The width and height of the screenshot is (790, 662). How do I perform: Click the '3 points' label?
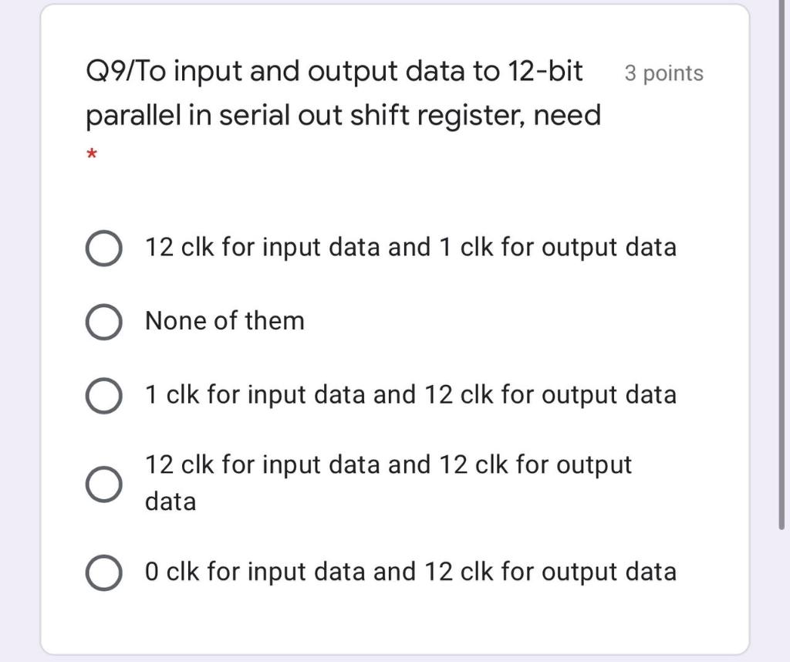coord(663,73)
